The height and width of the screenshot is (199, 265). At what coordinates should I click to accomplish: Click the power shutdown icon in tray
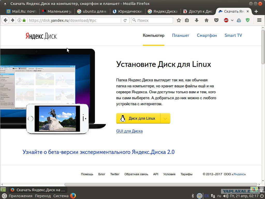pos(262,196)
